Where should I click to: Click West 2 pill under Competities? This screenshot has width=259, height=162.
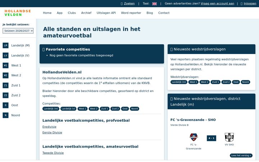click(x=94, y=109)
